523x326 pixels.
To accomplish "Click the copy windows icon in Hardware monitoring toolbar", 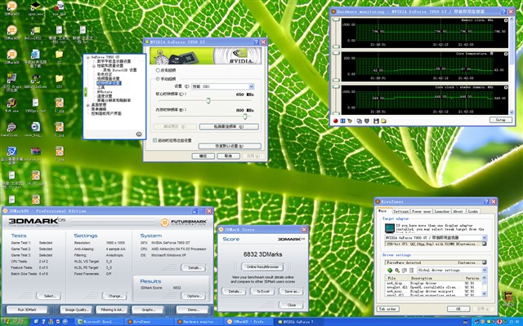I will 360,121.
